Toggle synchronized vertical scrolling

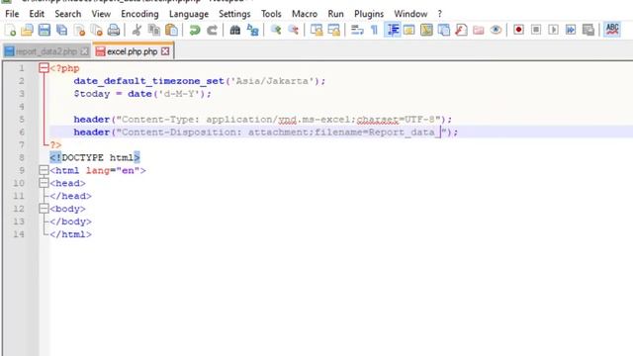pyautogui.click(x=316, y=30)
